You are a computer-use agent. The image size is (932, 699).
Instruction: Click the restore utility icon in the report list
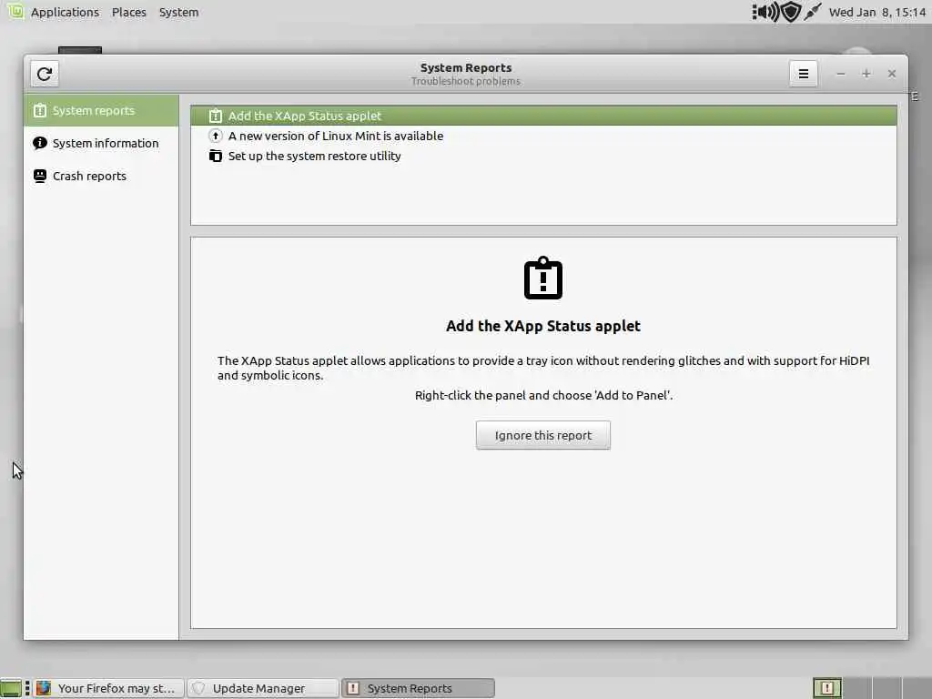[215, 157]
